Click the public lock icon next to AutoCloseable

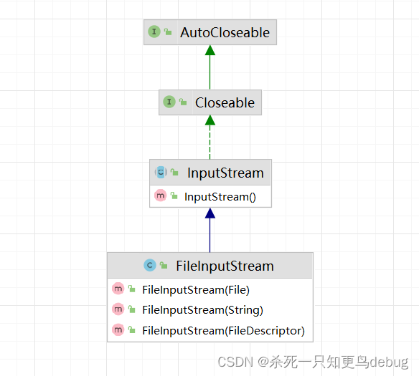pos(168,32)
